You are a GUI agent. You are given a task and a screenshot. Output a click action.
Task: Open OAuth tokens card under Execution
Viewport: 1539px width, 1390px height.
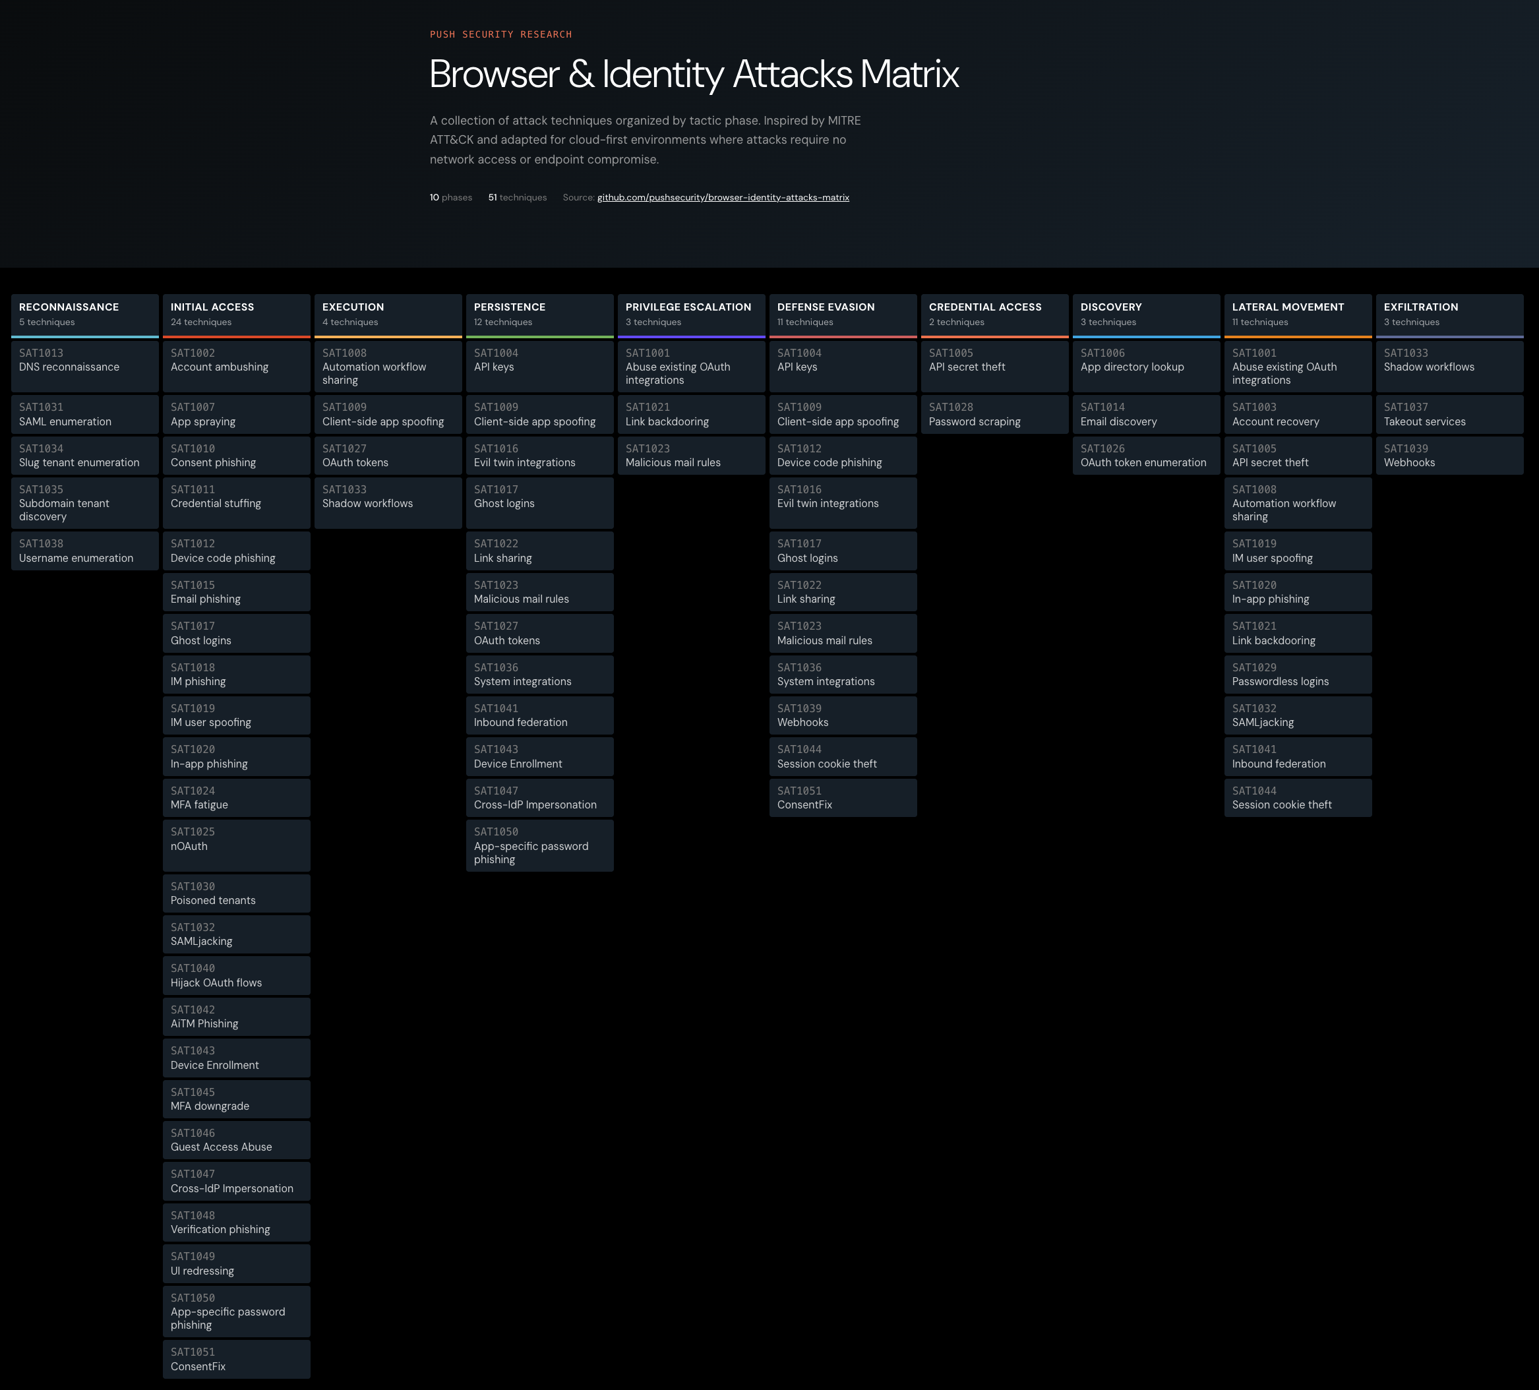click(388, 456)
